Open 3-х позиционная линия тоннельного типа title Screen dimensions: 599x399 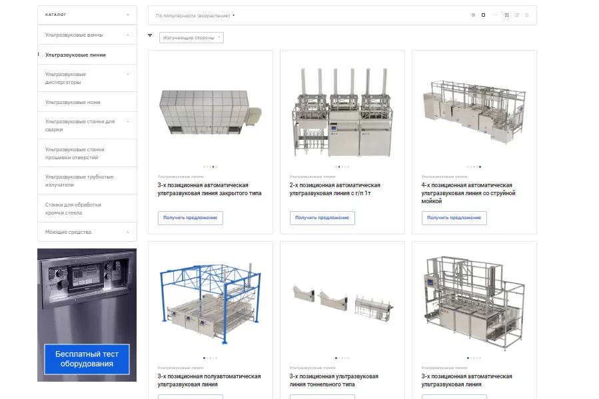334,380
